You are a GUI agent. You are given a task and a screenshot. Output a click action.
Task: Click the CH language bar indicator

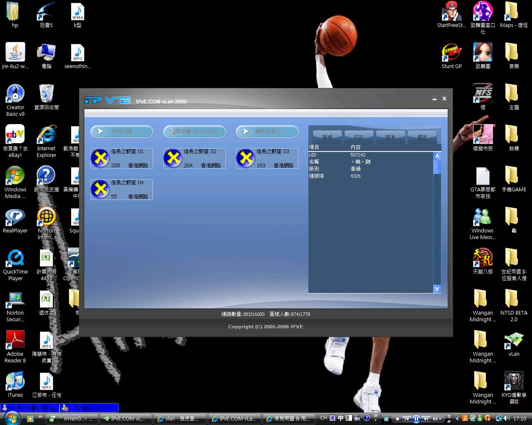point(323,418)
